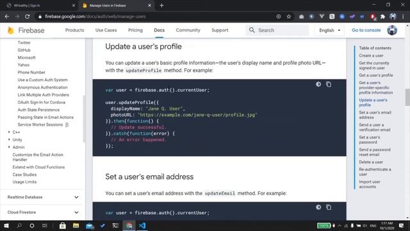Click the left sidebar scrollbar
This screenshot has width=410, height=231.
click(84, 119)
